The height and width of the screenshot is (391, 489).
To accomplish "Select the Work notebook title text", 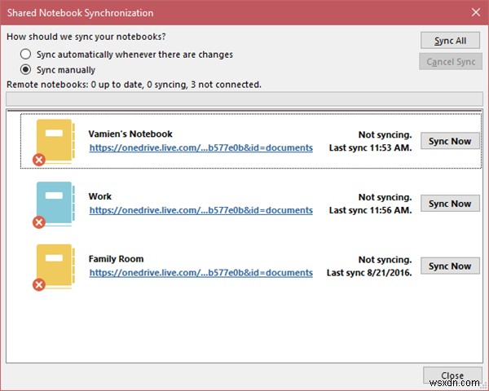I will tap(100, 196).
